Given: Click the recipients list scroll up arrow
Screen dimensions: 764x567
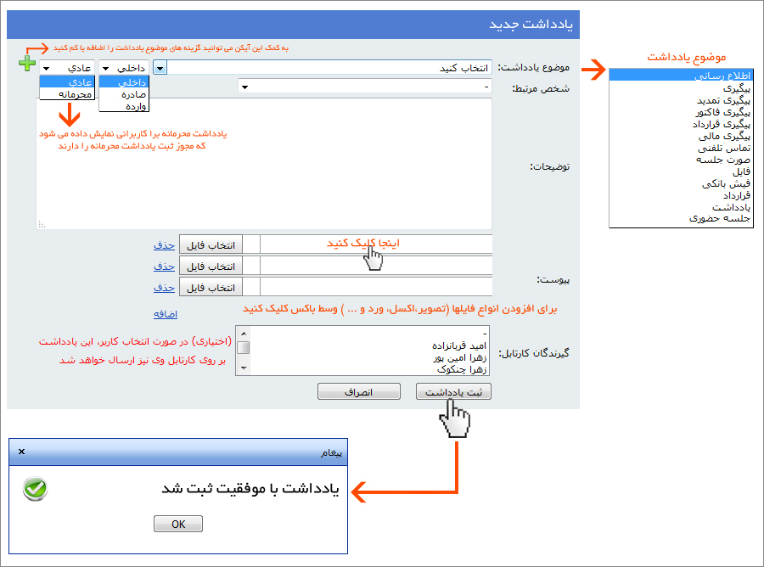Looking at the screenshot, I should 244,334.
